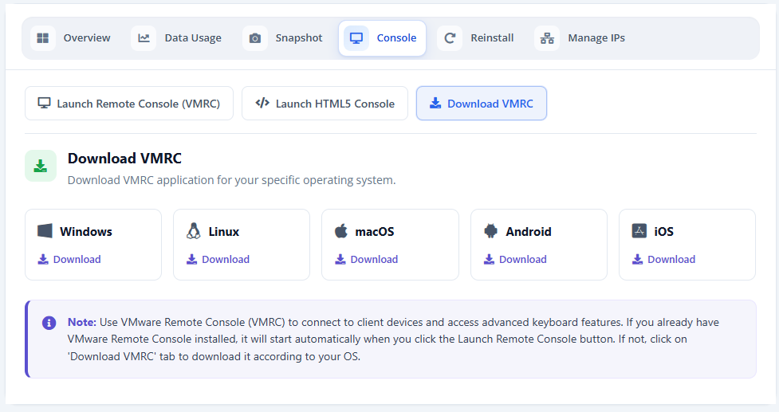Click the 'iOS' card title

point(663,232)
